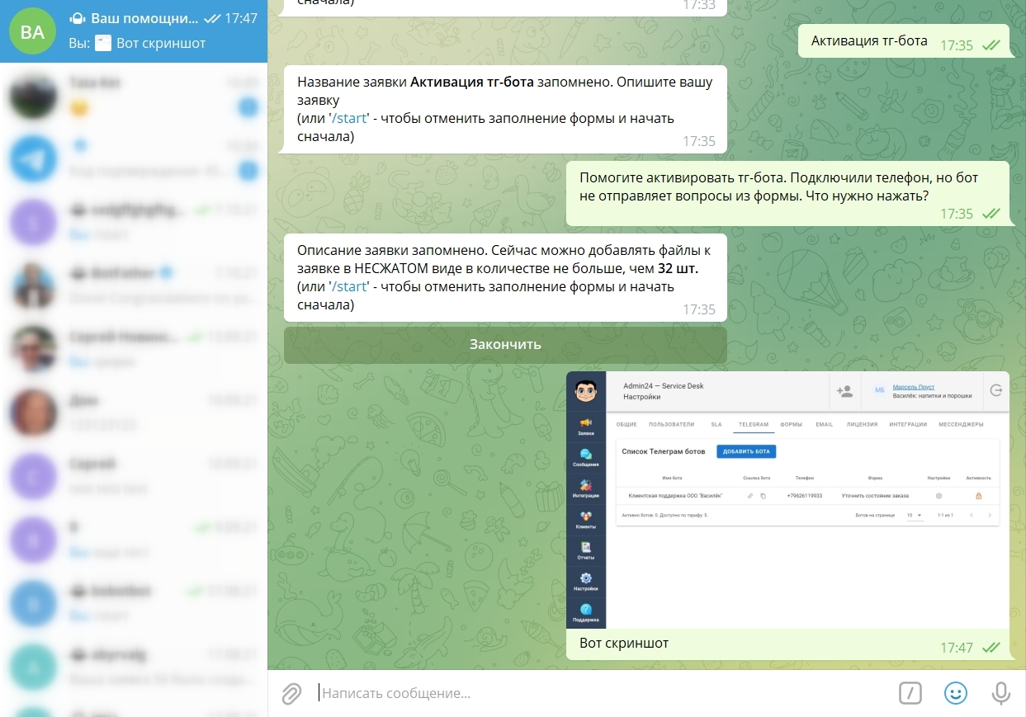Open chat with blue Telegram plane avatar

[x=134, y=158]
